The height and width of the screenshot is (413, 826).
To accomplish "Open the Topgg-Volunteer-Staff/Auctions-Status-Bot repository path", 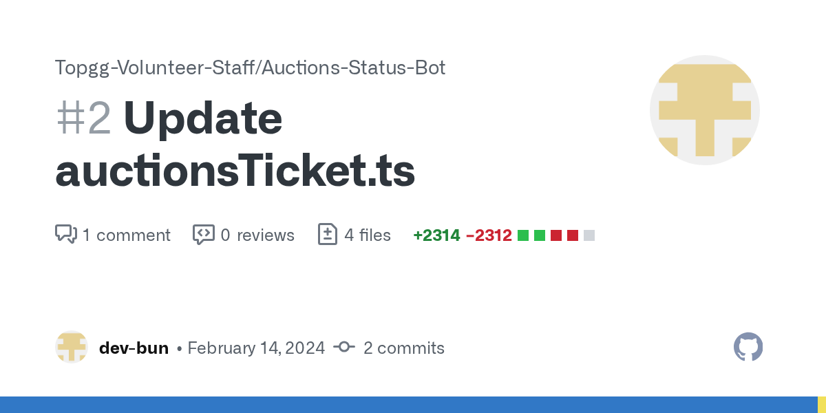I will coord(251,67).
